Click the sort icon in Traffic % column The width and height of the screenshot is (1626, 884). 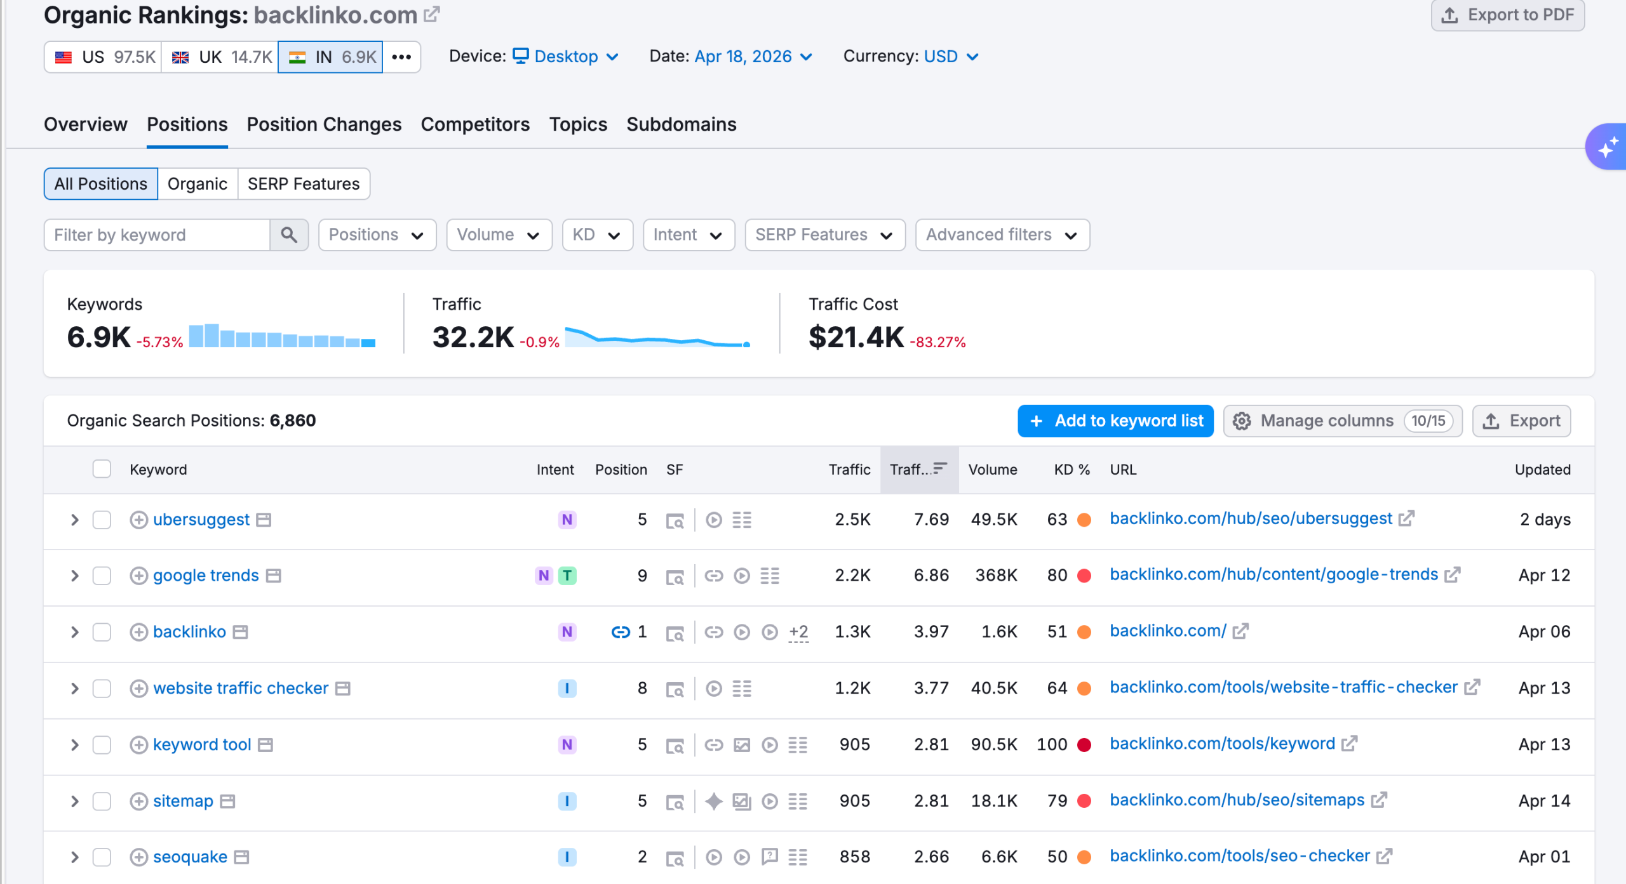tap(939, 469)
